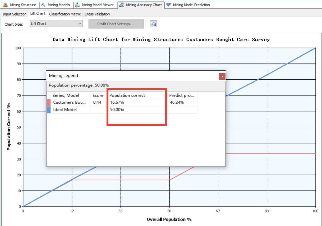Image resolution: width=322 pixels, height=226 pixels.
Task: Switch to the Input Selection sub-tab
Action: point(15,14)
